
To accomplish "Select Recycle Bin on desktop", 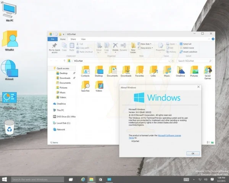I will [x=10, y=129].
